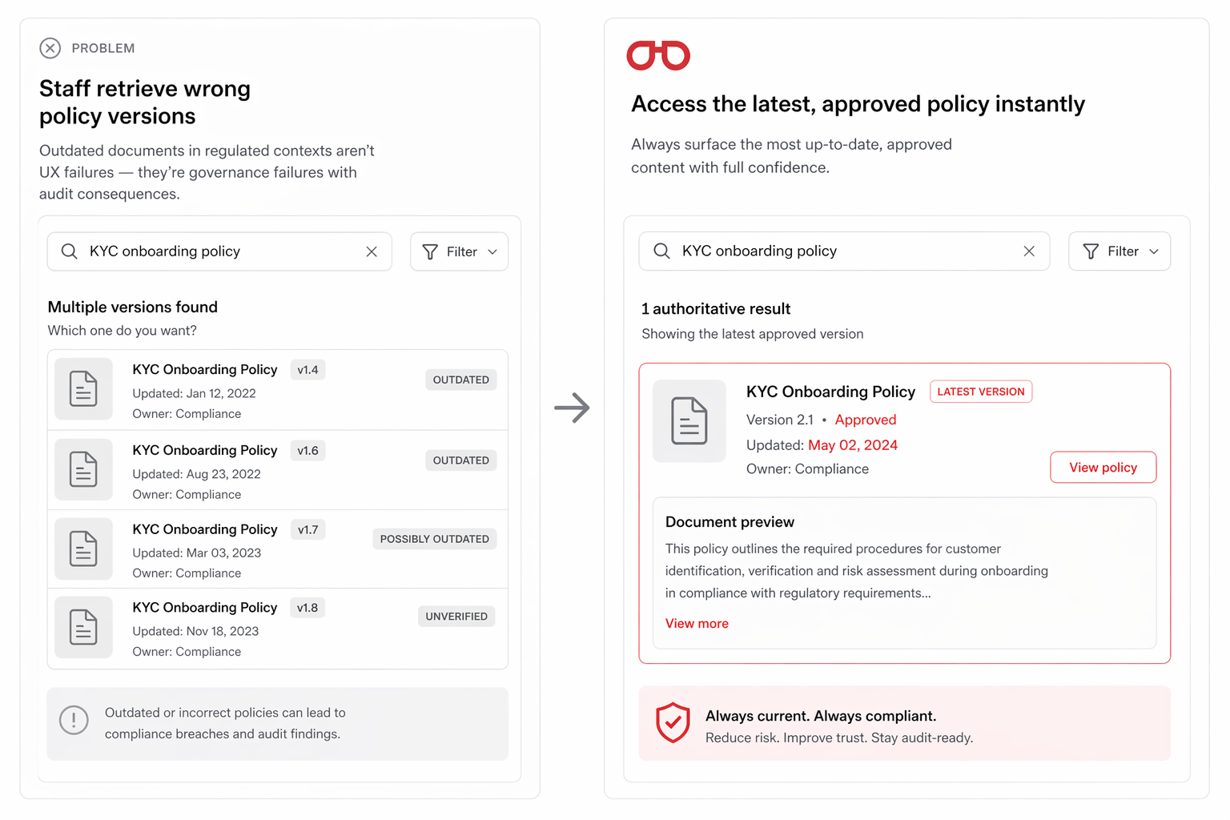1230x820 pixels.
Task: Select the KYC Onboarding Policy v1.7 result
Action: pyautogui.click(x=277, y=549)
